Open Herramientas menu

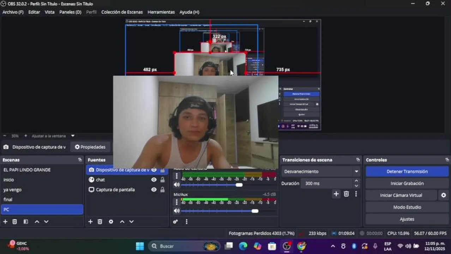(x=161, y=12)
